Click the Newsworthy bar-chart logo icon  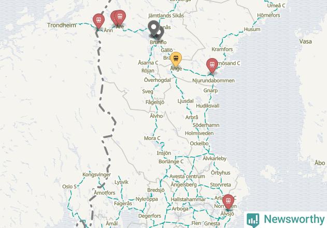pos(253,220)
